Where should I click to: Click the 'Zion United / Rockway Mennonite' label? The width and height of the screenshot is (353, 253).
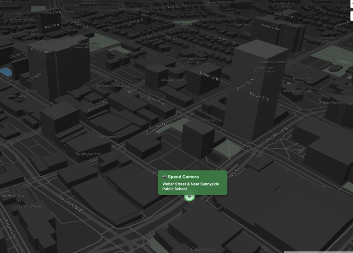pyautogui.click(x=193, y=60)
